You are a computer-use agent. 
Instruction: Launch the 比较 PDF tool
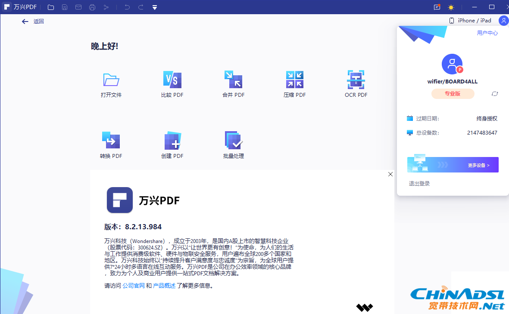[x=172, y=80]
